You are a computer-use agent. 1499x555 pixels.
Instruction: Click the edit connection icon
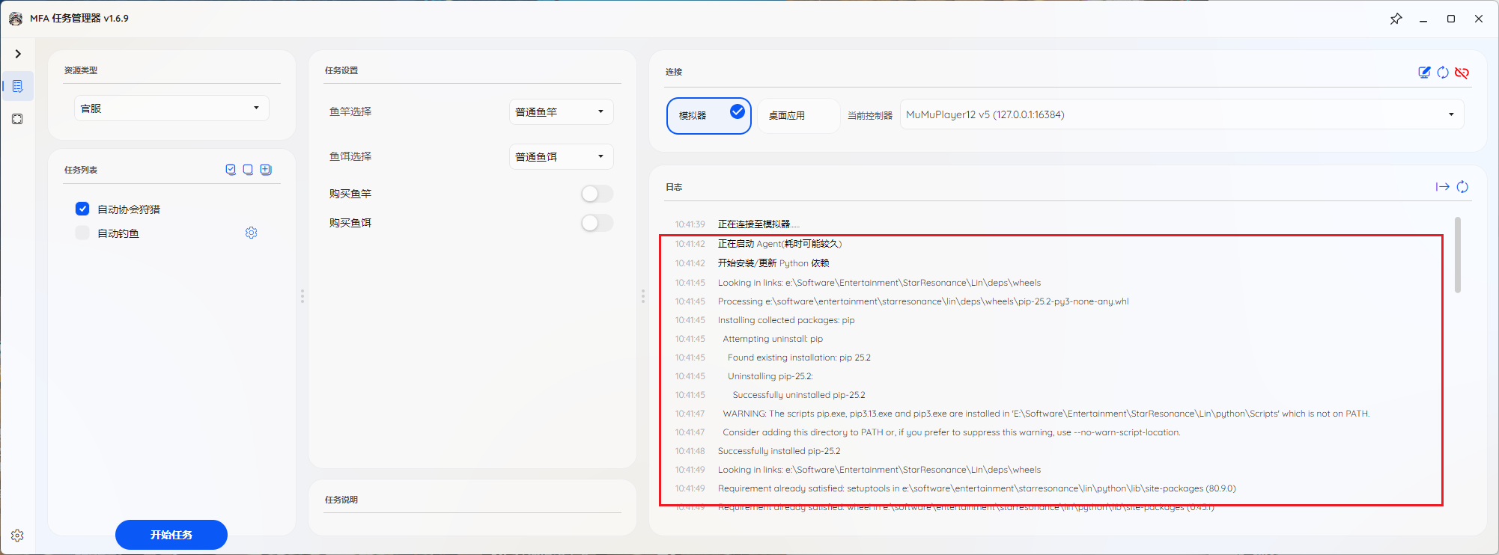[x=1424, y=73]
